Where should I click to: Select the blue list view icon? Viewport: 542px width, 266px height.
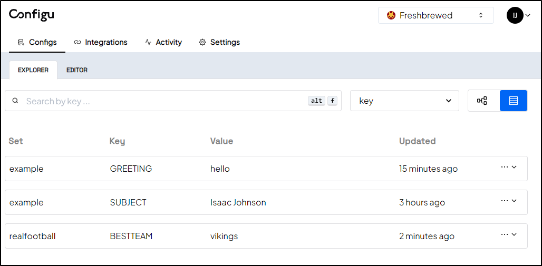(x=514, y=101)
